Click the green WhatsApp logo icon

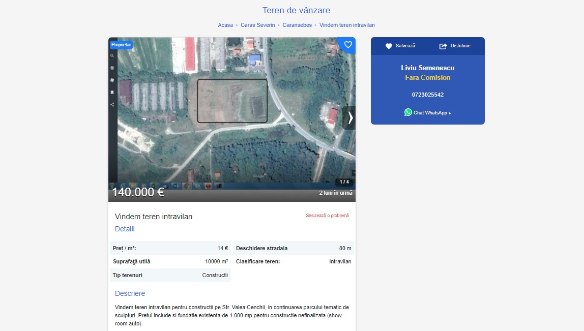click(408, 112)
